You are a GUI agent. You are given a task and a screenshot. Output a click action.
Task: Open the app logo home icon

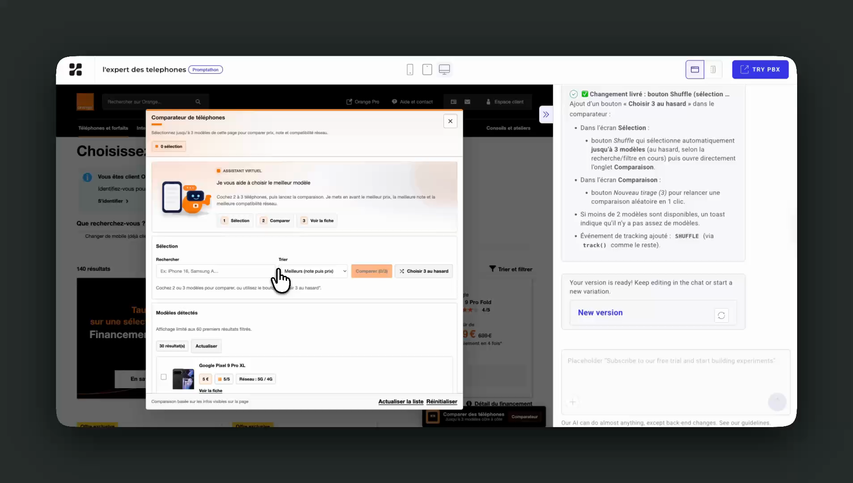(x=76, y=69)
